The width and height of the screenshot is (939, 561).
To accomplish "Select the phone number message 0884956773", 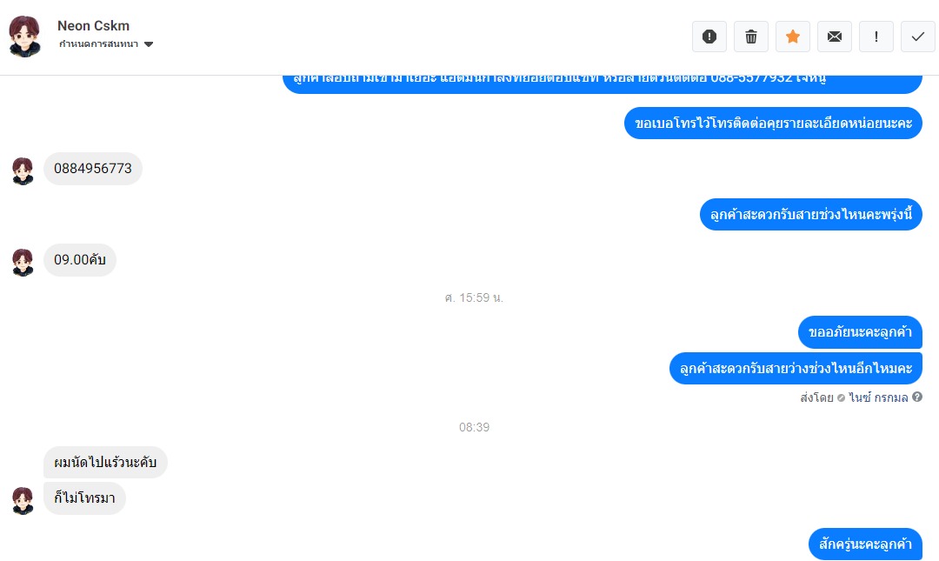I will (93, 169).
